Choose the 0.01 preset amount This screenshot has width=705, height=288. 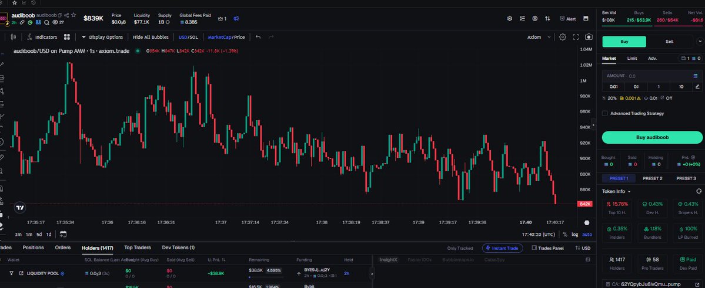point(613,87)
